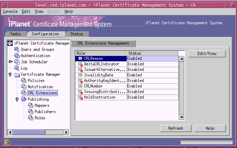Click the iPlanet Certificate Manager root icon
237x148 pixels.
(x=10, y=43)
